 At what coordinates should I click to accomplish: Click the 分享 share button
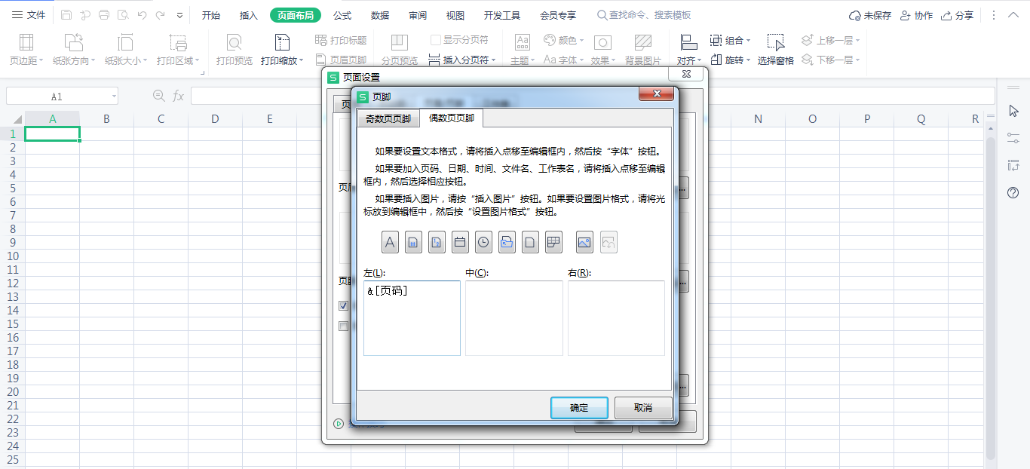pos(957,15)
